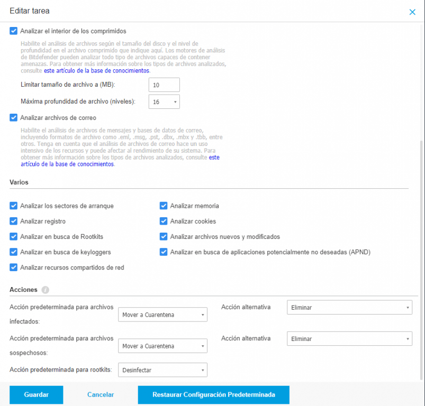Open rootkits default action Desinfectar dropdown
Screen dimensions: 425x406
coord(162,370)
